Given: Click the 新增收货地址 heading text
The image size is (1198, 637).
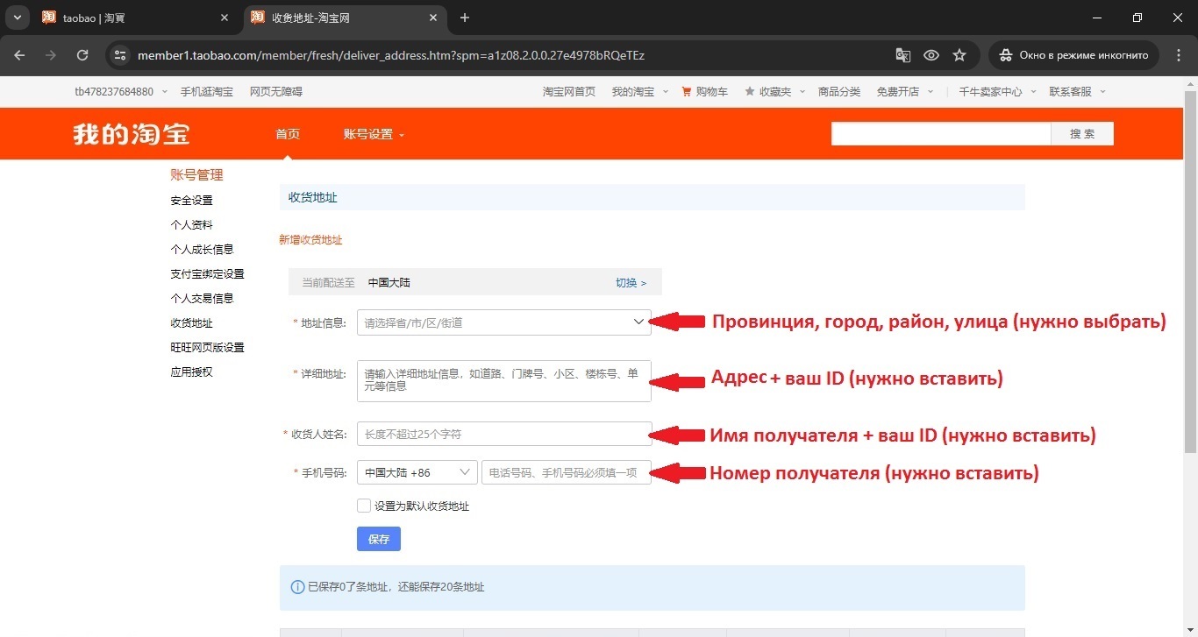Looking at the screenshot, I should coord(310,239).
